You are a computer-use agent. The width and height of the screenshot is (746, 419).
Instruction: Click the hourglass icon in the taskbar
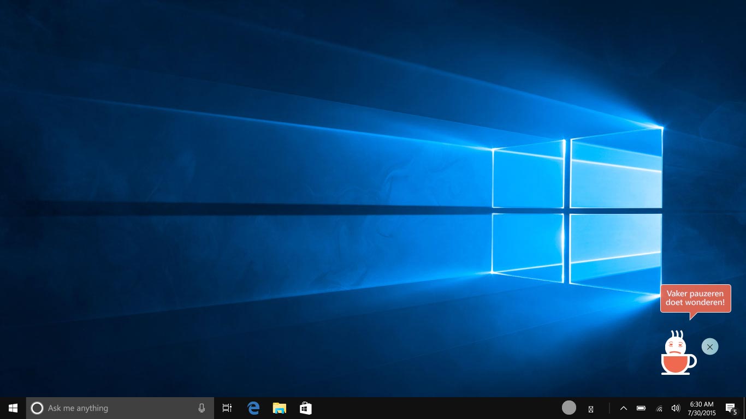590,409
